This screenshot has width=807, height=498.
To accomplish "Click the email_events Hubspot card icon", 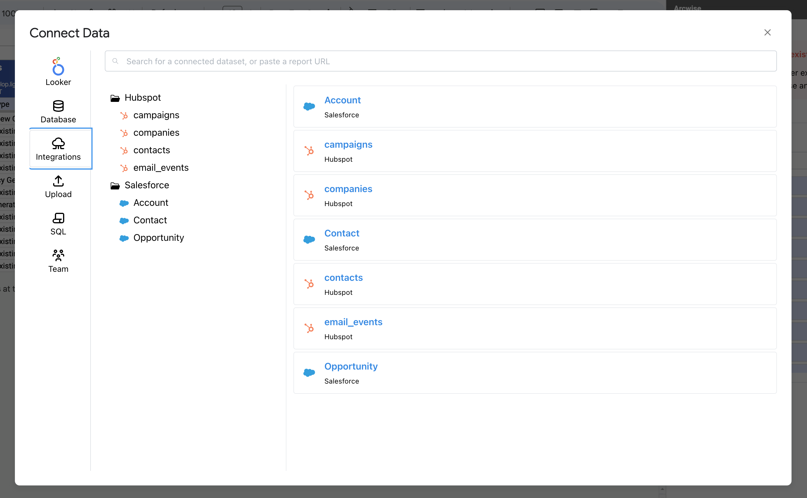I will 309,328.
